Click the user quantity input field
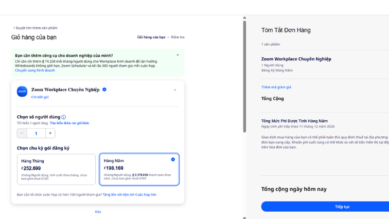Viewport: 389px width, 219px height. 36,133
